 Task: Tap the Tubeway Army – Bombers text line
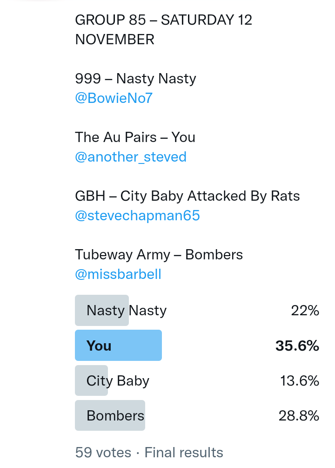[159, 255]
